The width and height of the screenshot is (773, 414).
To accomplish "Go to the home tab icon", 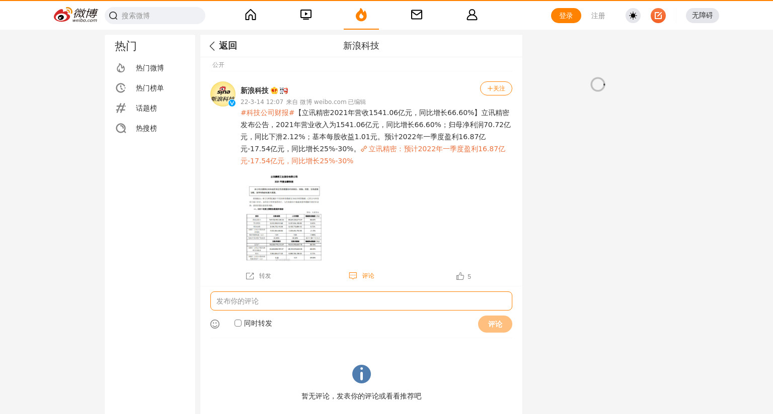I will 251,15.
